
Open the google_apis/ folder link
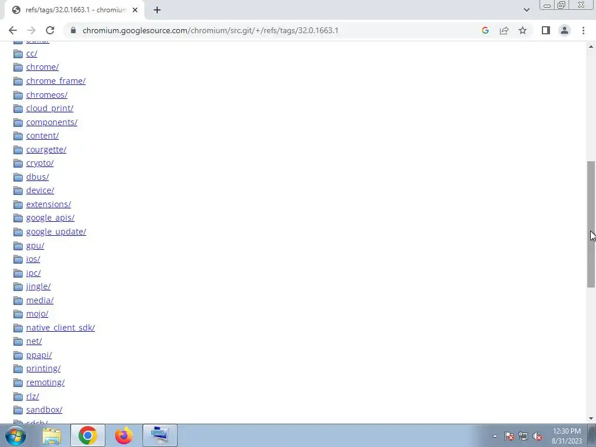(x=50, y=218)
